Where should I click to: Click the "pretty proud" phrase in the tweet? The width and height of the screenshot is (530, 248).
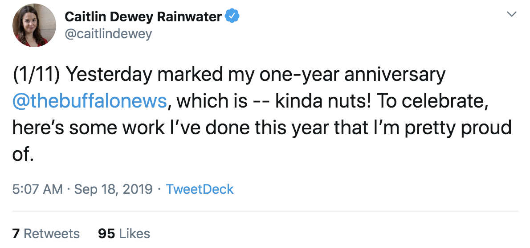[x=452, y=127]
